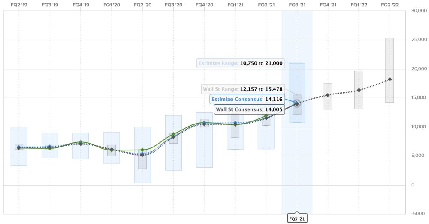Click the Estimize Range 10,750 to 21,000 label
This screenshot has width=429, height=224.
tap(240, 63)
